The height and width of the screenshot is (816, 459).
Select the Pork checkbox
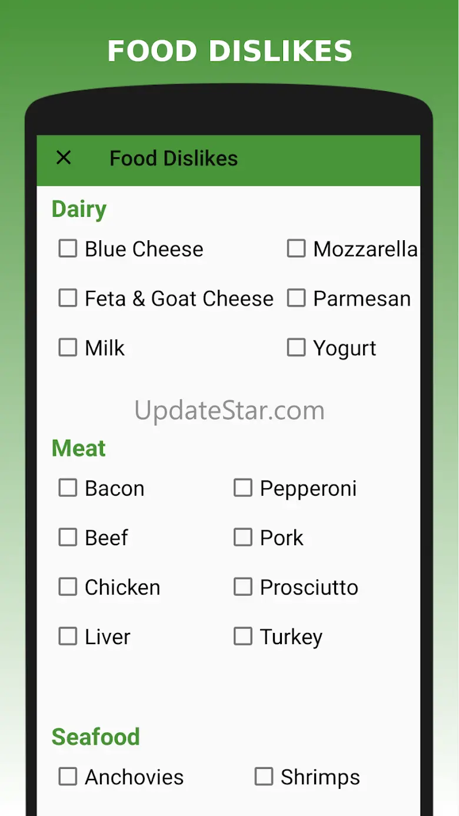tap(243, 538)
